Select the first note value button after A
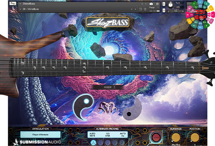The image size is (215, 146). pyautogui.click(x=100, y=143)
